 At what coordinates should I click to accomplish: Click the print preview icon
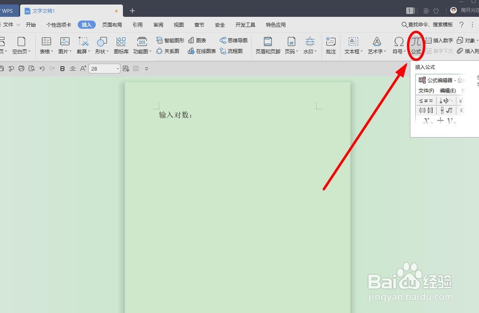(32, 69)
